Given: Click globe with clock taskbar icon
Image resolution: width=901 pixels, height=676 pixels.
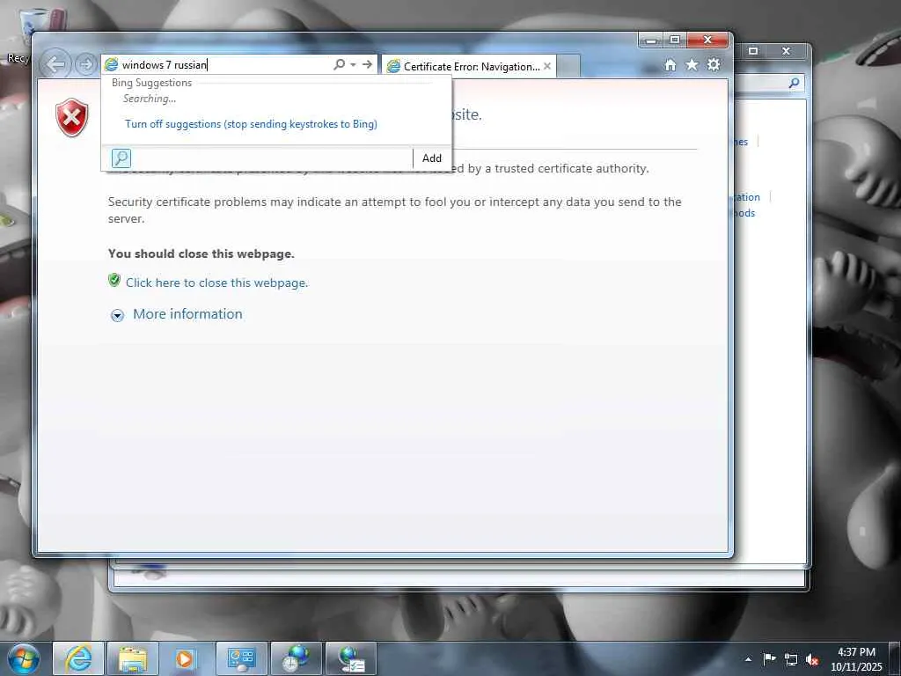Looking at the screenshot, I should [x=297, y=658].
